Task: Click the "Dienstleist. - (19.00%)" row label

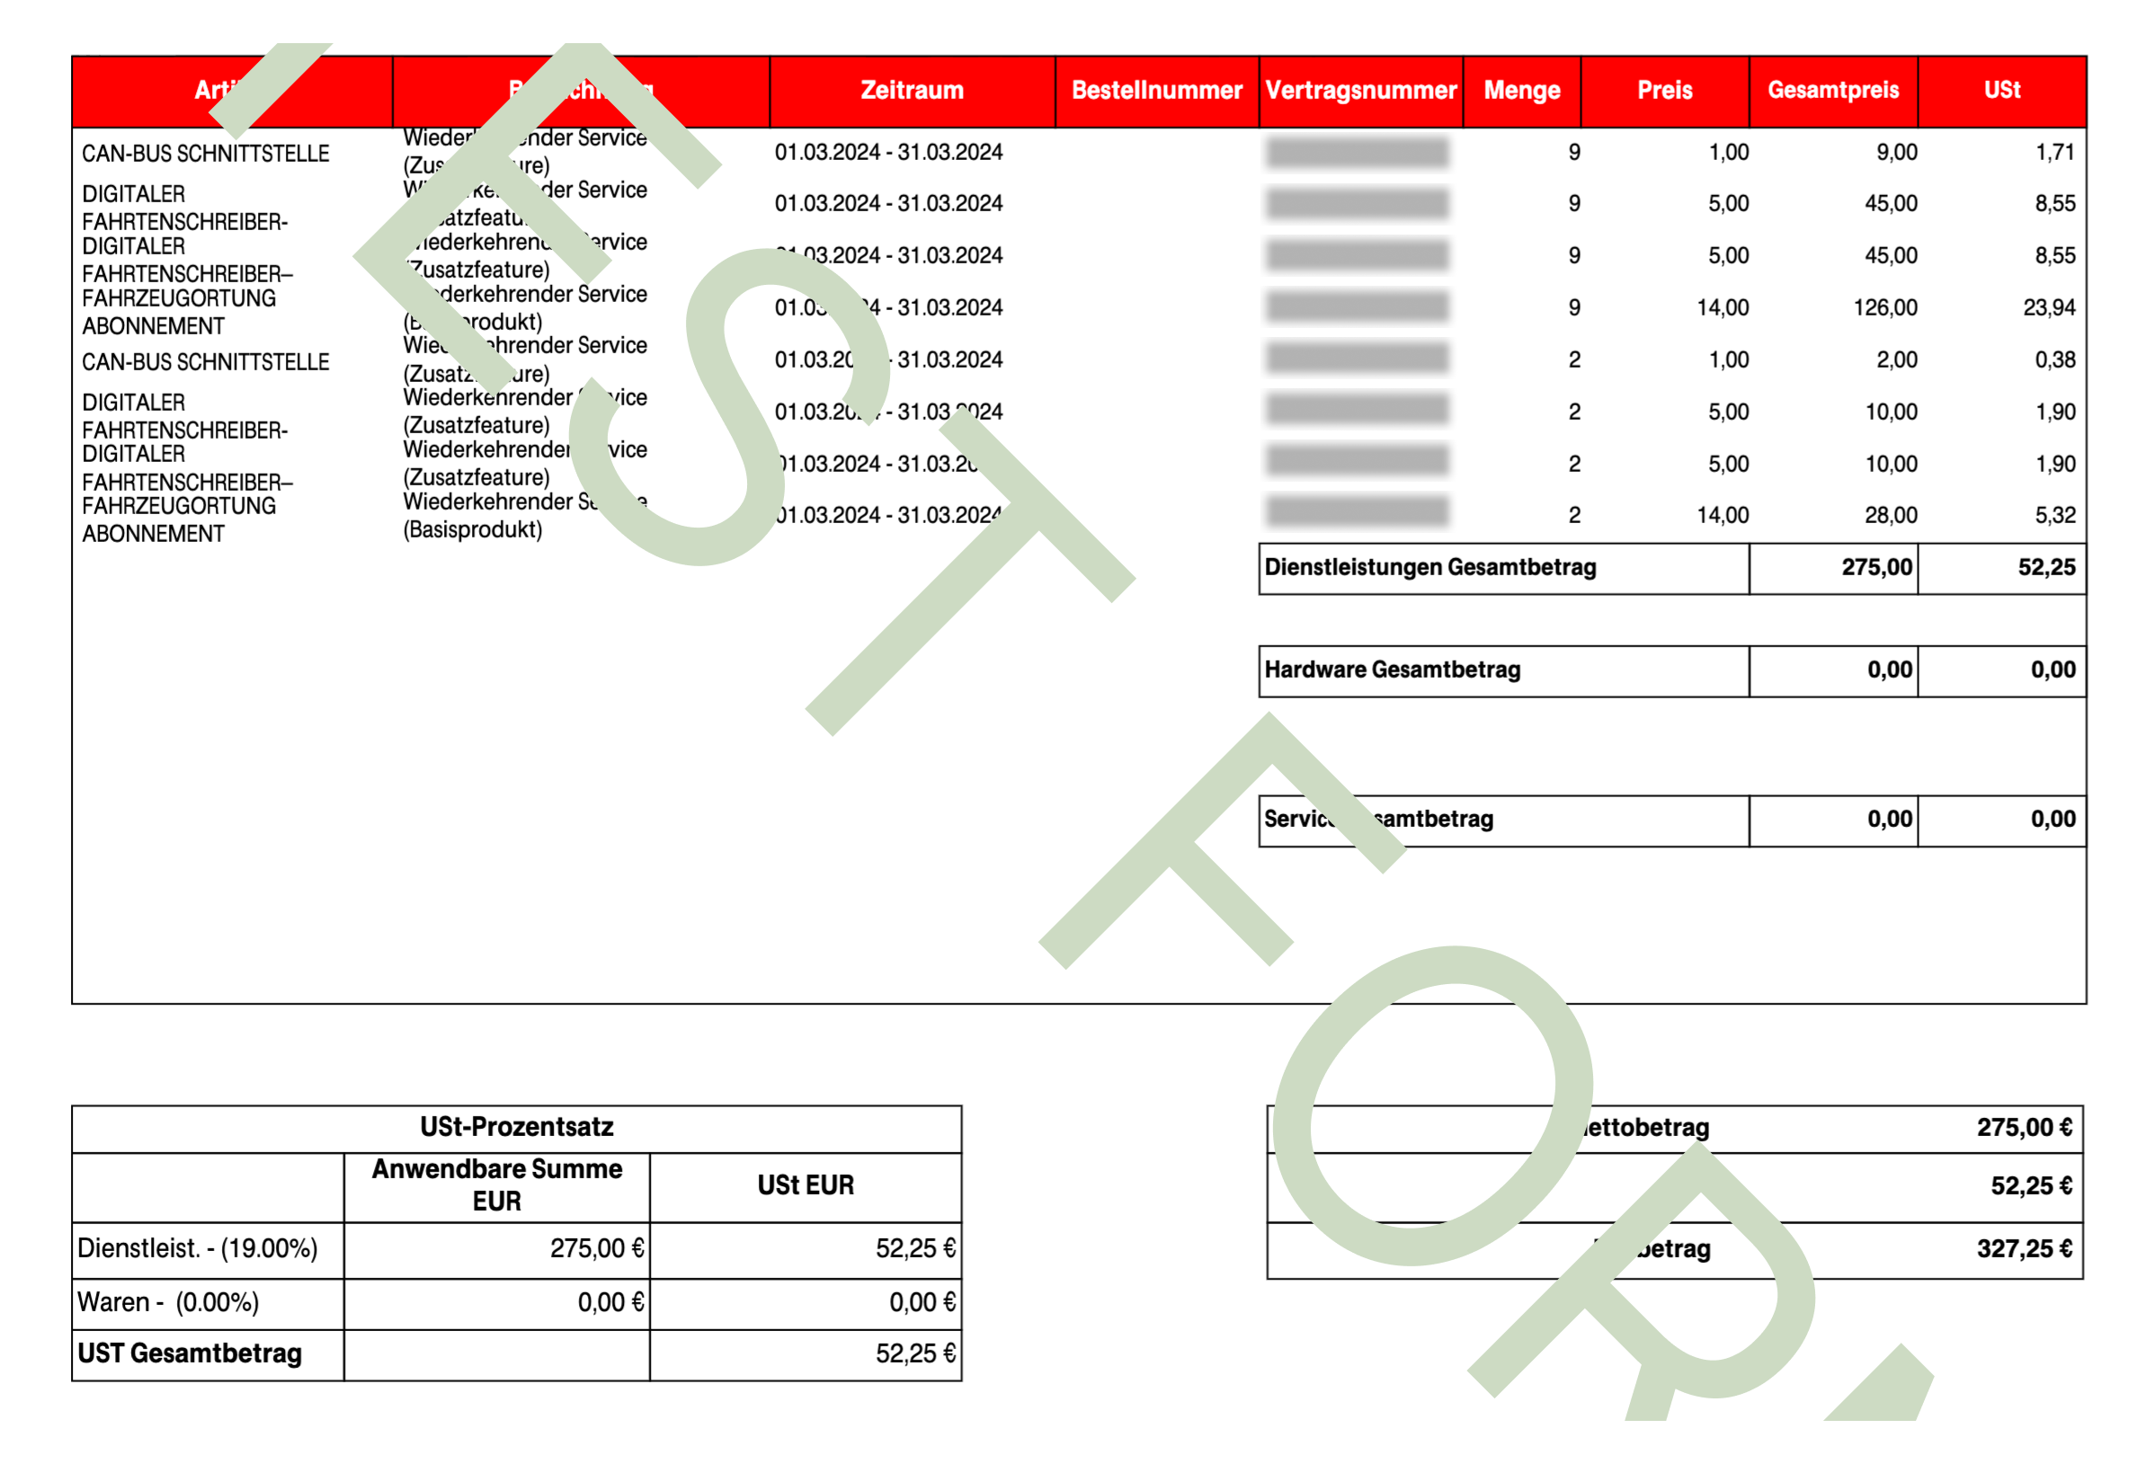Action: click(x=198, y=1249)
